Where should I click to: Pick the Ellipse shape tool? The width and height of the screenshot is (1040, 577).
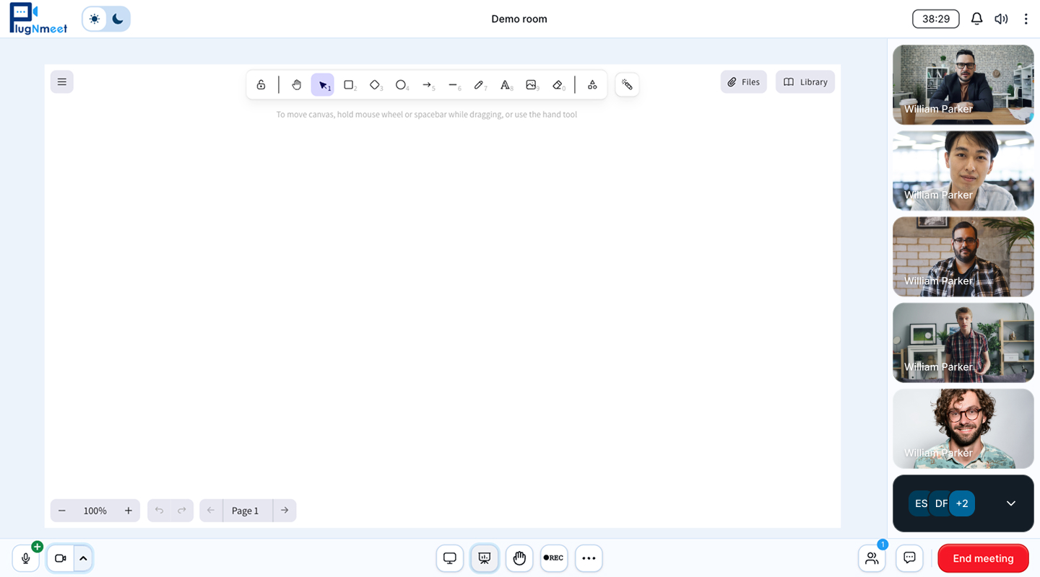[x=402, y=84]
